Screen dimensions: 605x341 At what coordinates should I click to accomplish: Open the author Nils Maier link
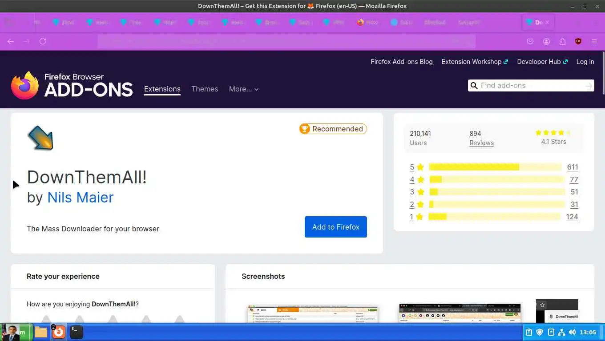click(81, 197)
